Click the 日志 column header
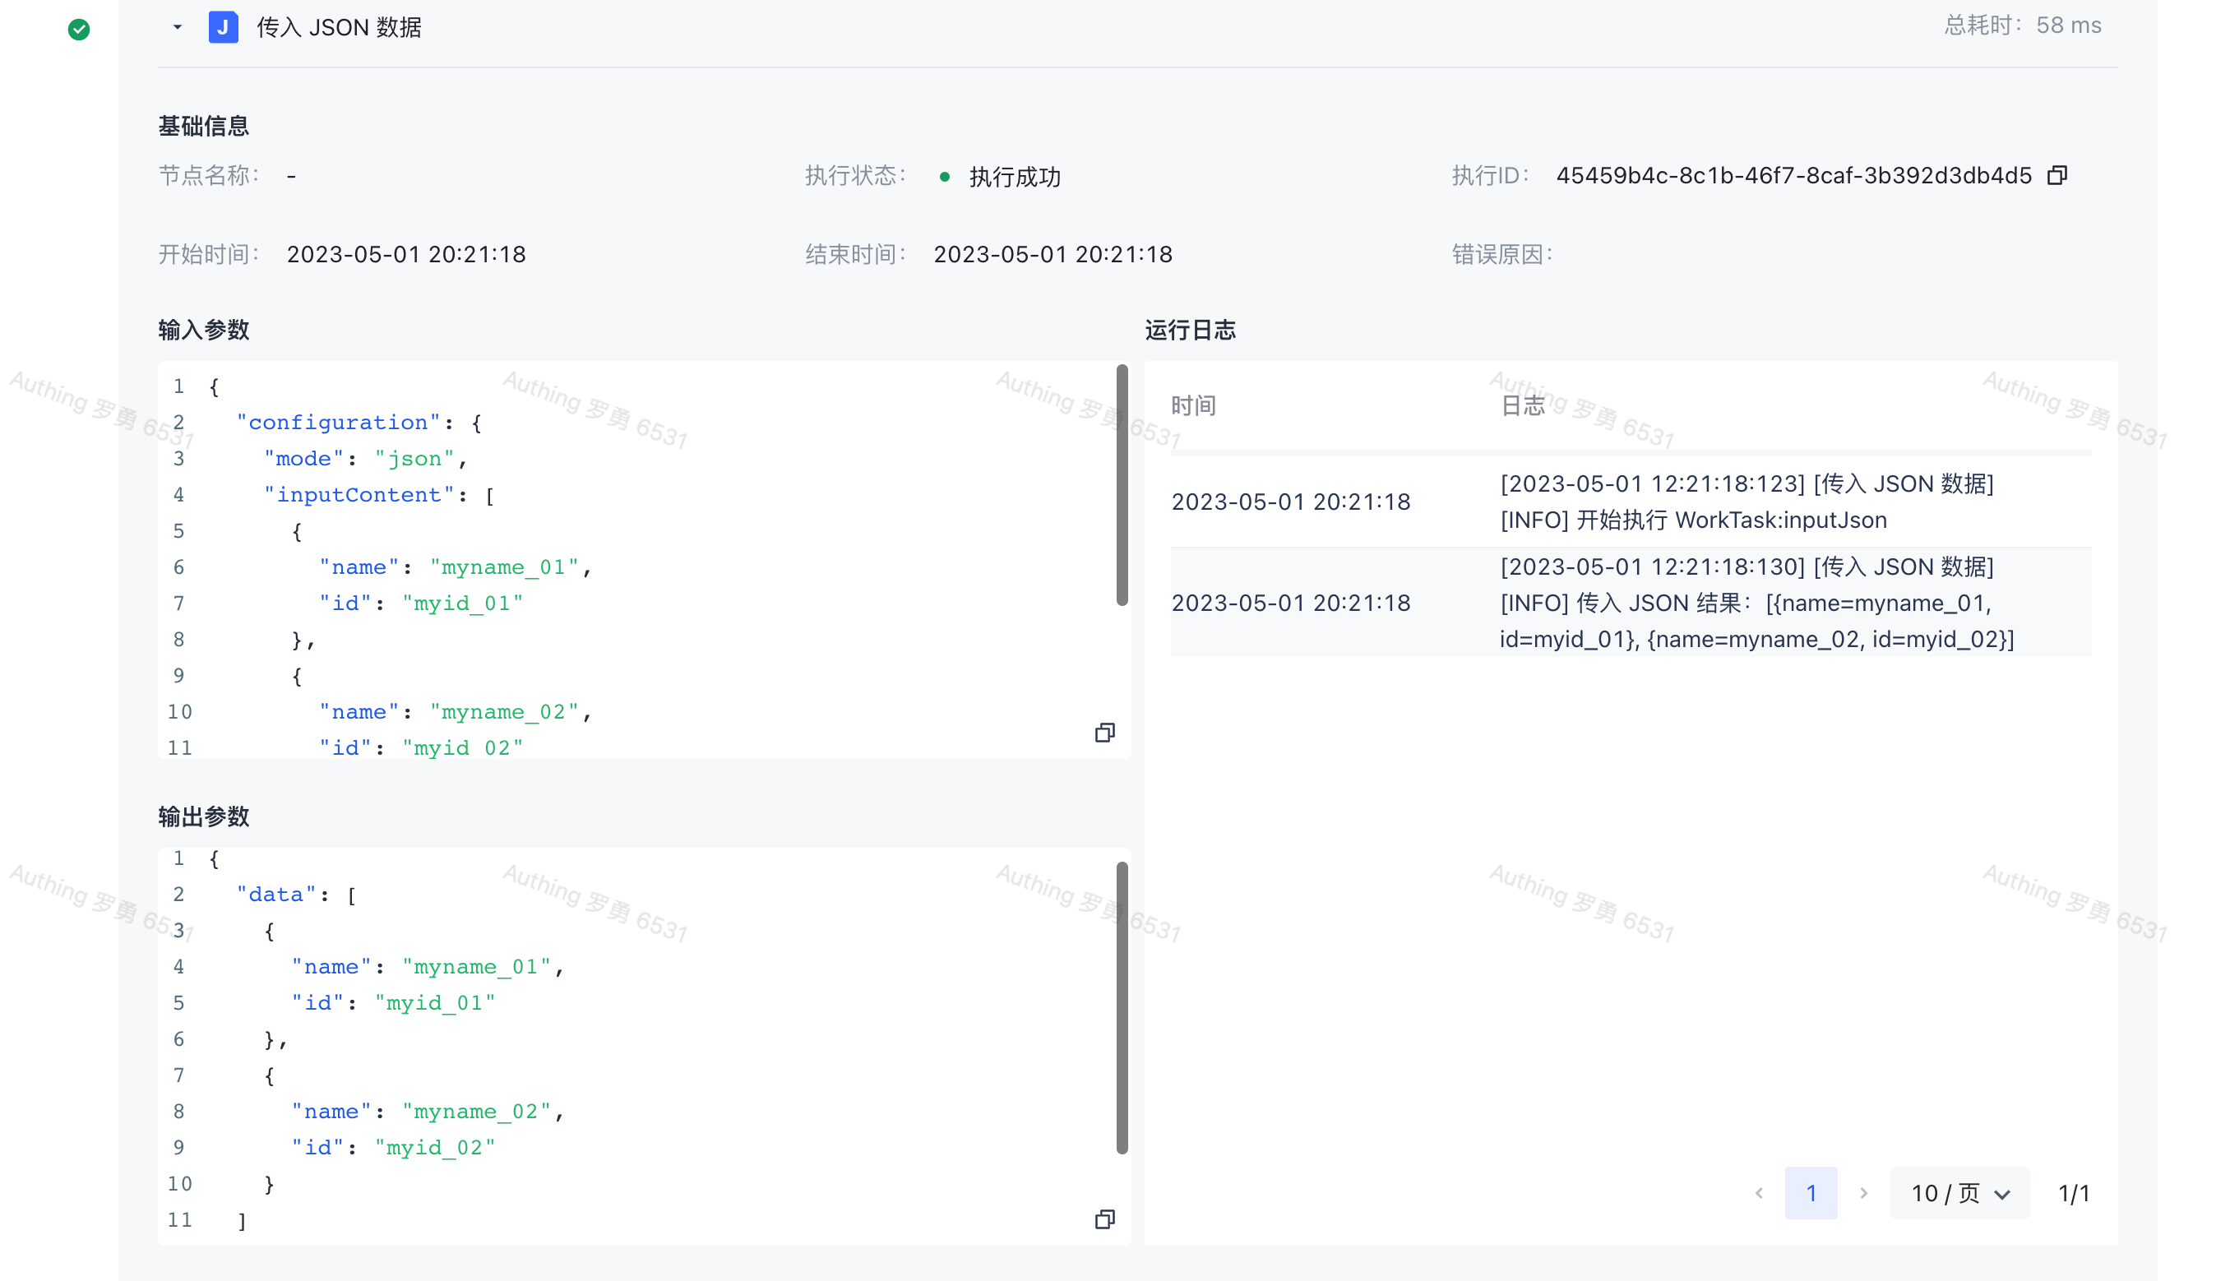This screenshot has width=2230, height=1281. (1524, 405)
